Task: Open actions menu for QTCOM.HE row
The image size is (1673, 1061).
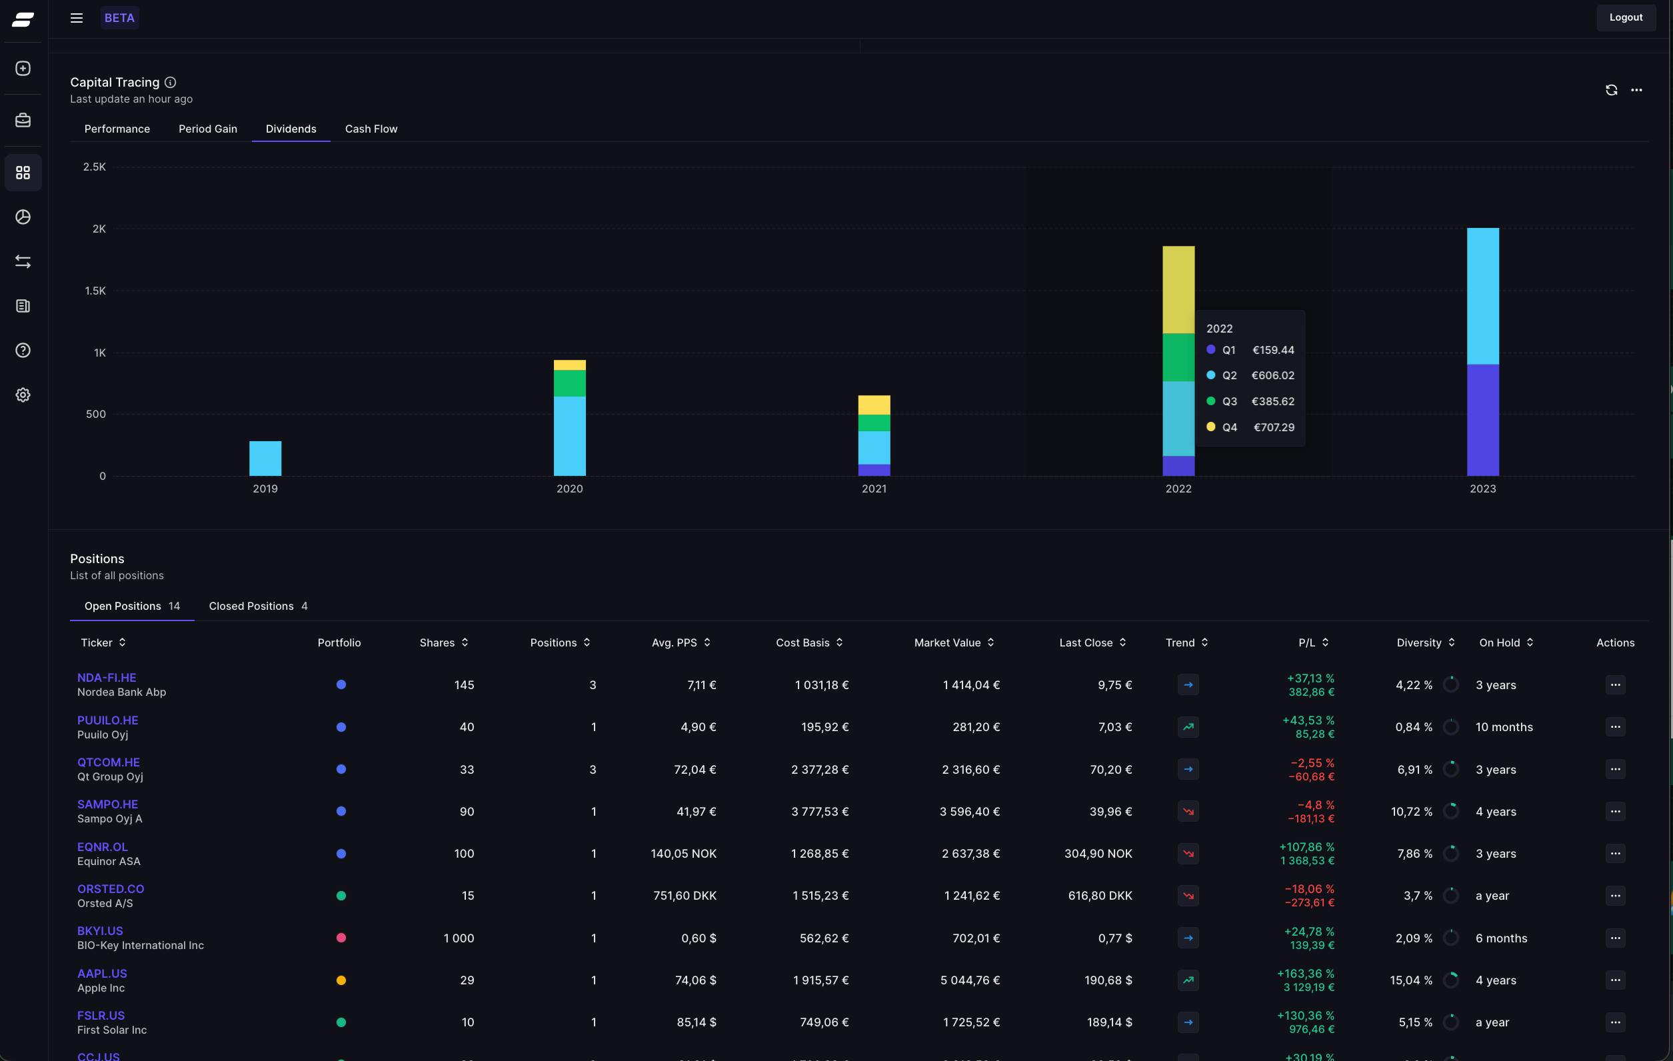Action: (x=1615, y=769)
